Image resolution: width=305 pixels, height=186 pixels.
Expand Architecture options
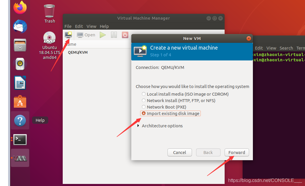click(160, 126)
